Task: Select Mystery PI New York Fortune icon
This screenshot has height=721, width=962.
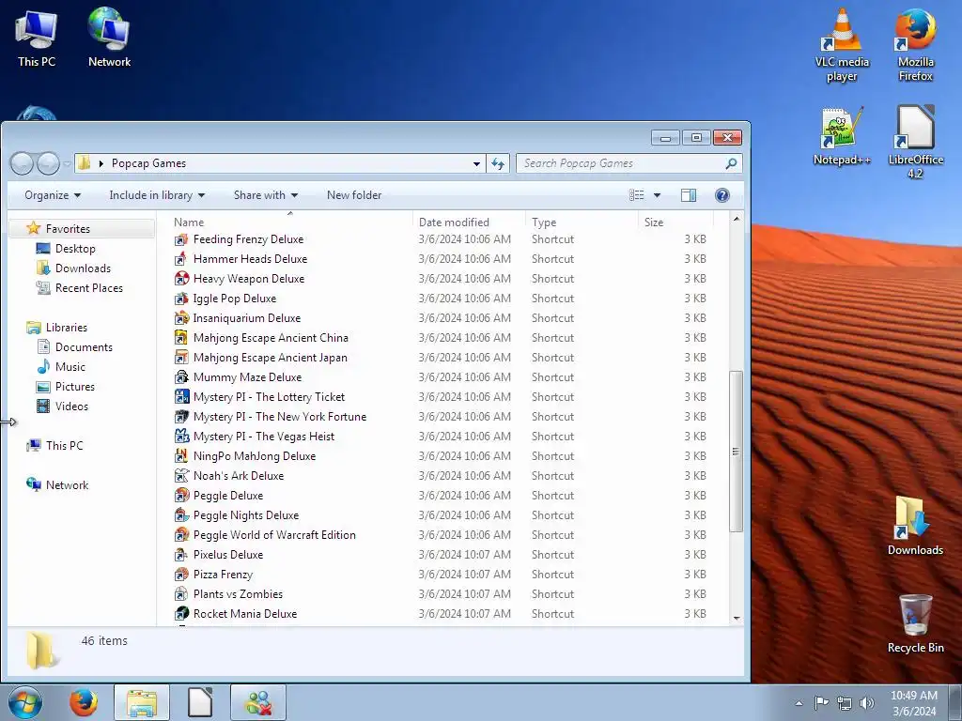Action: coord(181,417)
